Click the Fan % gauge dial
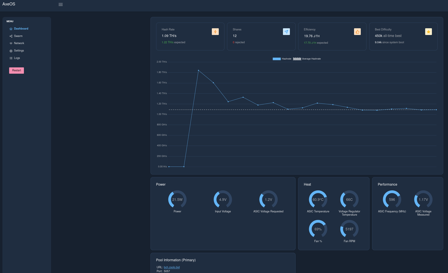 click(318, 229)
